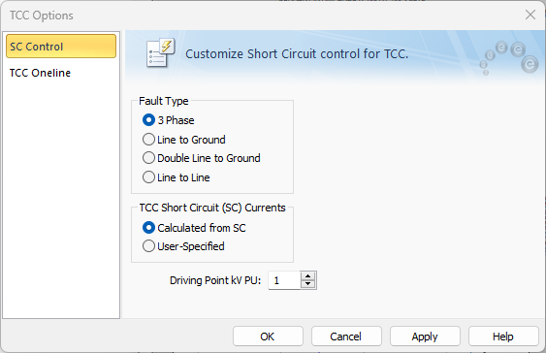Viewport: 546px width, 353px height.
Task: Select the 3 Phase fault type
Action: point(169,120)
